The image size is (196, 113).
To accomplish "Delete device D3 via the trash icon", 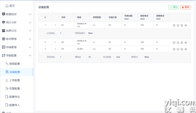I will [x=182, y=49].
